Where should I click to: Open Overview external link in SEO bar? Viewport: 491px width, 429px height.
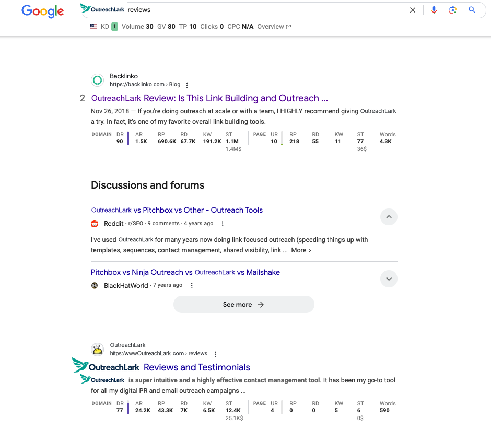[x=274, y=27]
